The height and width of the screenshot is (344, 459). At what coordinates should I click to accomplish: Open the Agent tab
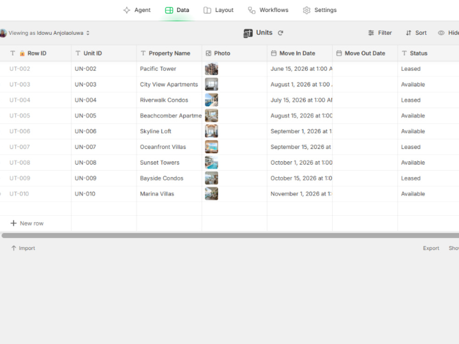tap(137, 10)
